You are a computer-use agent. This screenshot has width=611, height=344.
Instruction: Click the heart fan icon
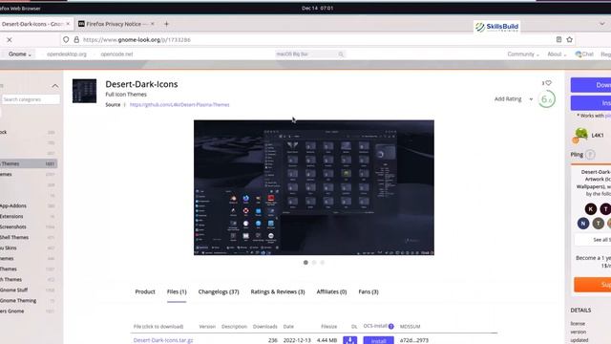pos(548,83)
